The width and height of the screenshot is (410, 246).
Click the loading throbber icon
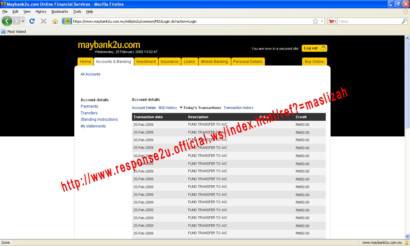tap(406, 12)
